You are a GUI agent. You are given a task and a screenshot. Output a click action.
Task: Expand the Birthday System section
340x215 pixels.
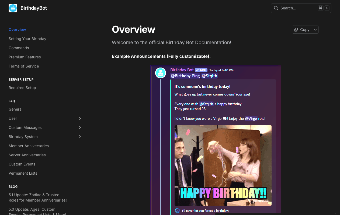80,137
